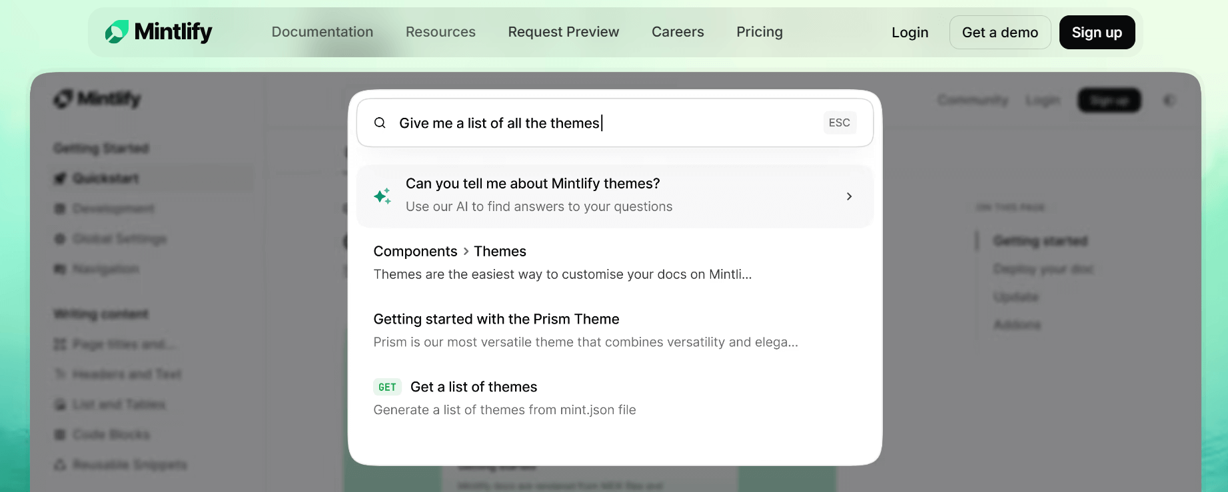
Task: Open the Pricing page
Action: (760, 32)
